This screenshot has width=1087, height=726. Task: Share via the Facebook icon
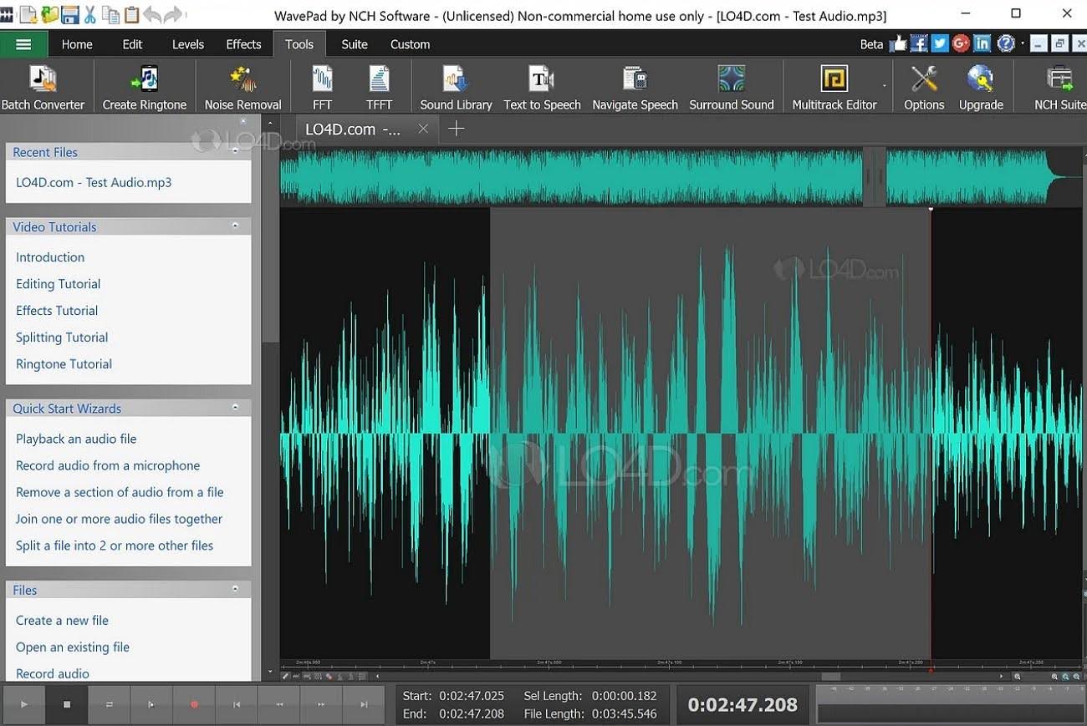coord(919,43)
